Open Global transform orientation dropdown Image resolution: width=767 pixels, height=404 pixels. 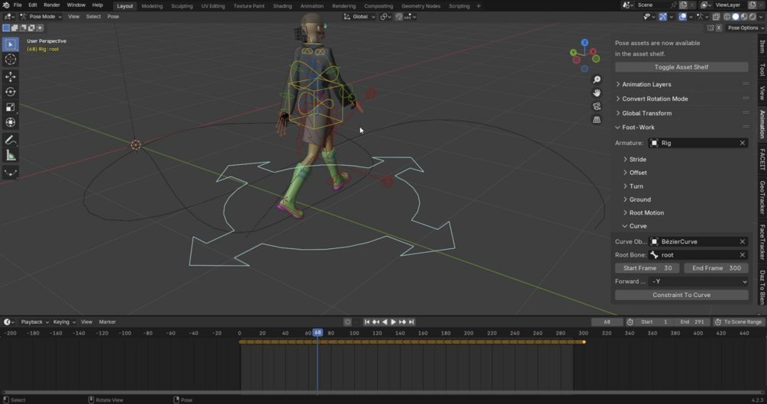[x=359, y=17]
